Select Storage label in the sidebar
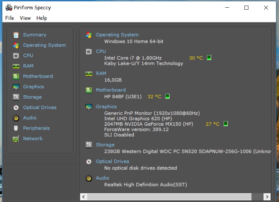The width and height of the screenshot is (279, 202). pos(32,97)
